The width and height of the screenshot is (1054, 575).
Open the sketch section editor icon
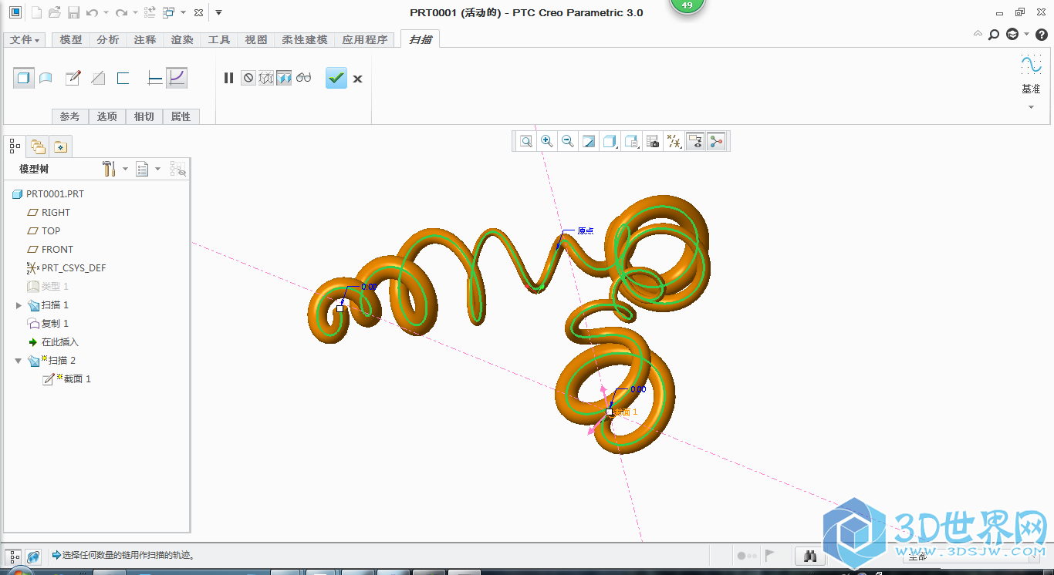coord(73,78)
